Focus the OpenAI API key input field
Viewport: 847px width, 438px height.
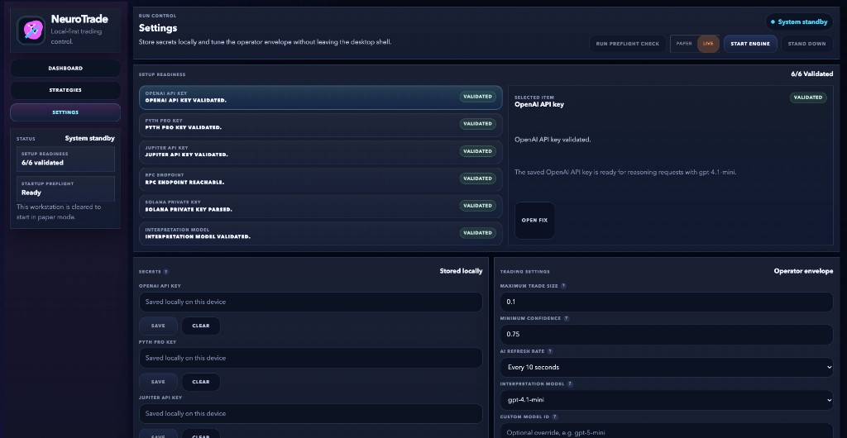click(311, 302)
